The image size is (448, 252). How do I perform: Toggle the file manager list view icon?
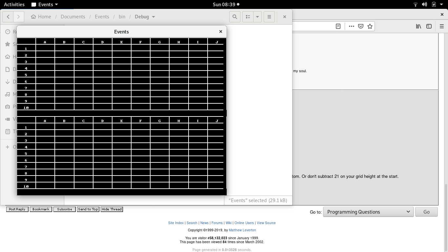tap(248, 17)
